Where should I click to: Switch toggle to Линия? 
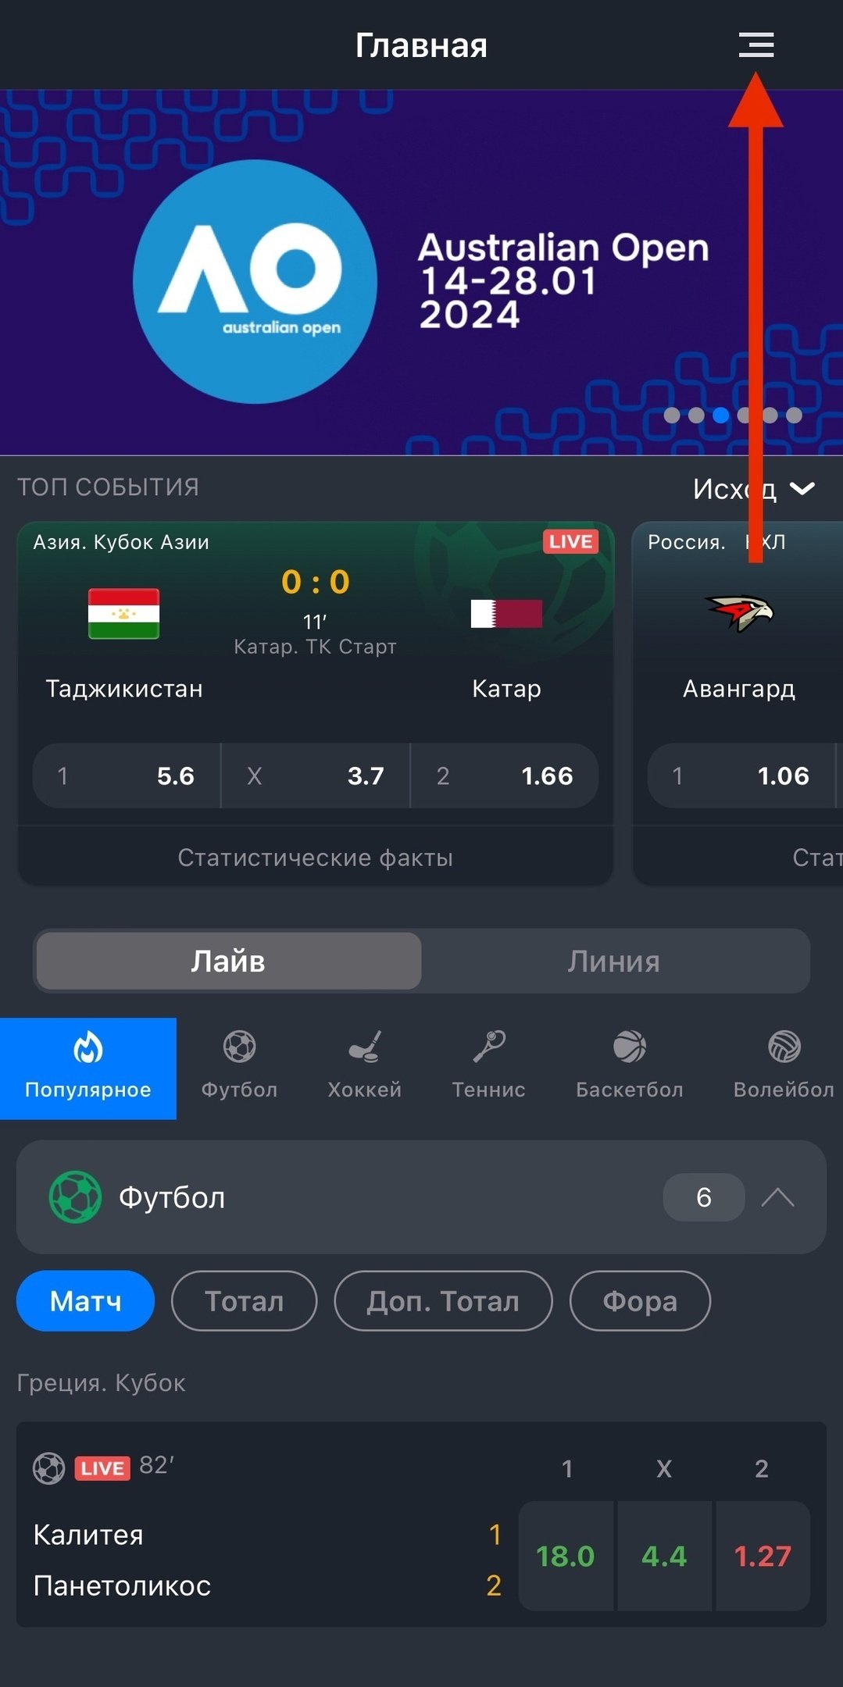[614, 961]
